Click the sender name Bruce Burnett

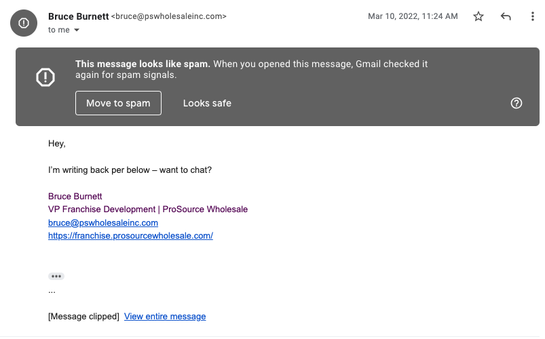point(78,16)
